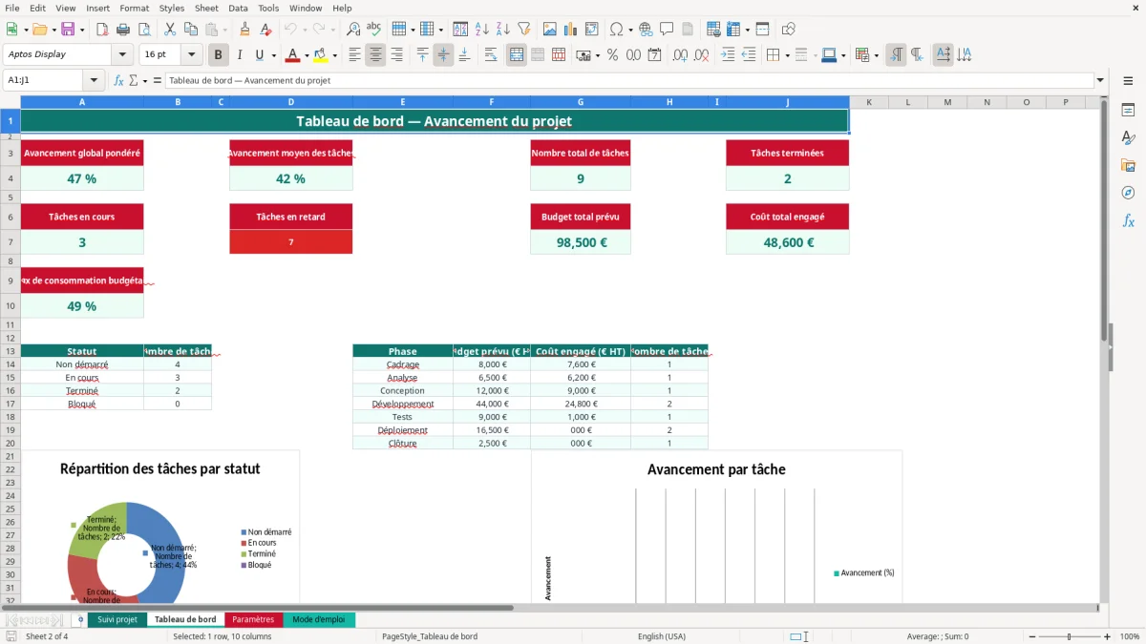The height and width of the screenshot is (644, 1146).
Task: Click Insert Chart icon
Action: point(571,30)
